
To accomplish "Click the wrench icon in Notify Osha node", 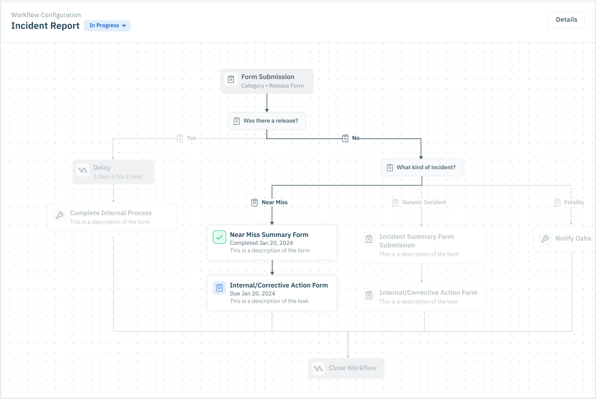I will [545, 239].
